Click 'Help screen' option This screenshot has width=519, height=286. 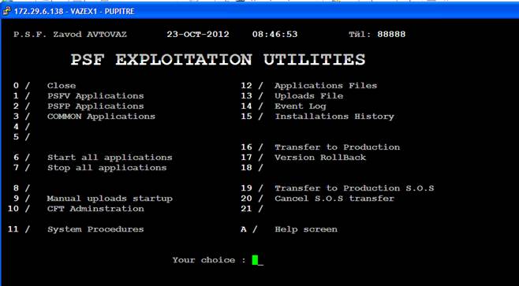306,229
